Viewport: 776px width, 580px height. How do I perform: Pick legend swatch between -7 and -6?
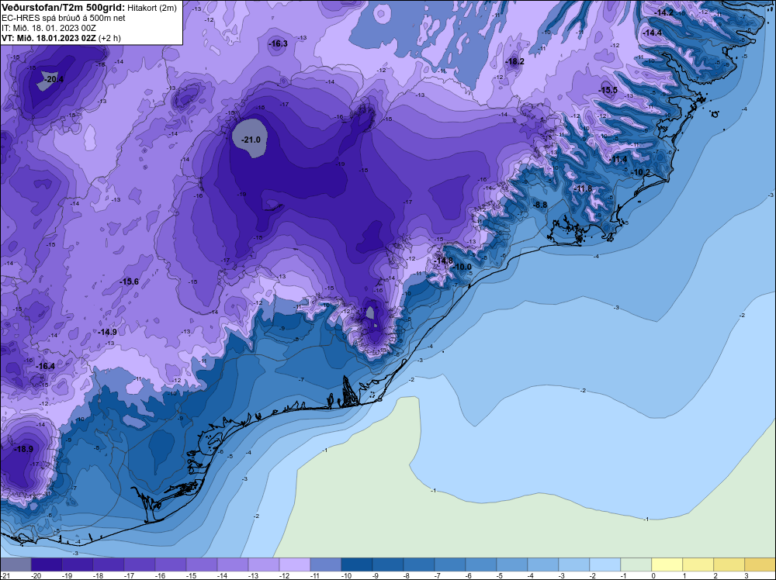pyautogui.click(x=450, y=564)
